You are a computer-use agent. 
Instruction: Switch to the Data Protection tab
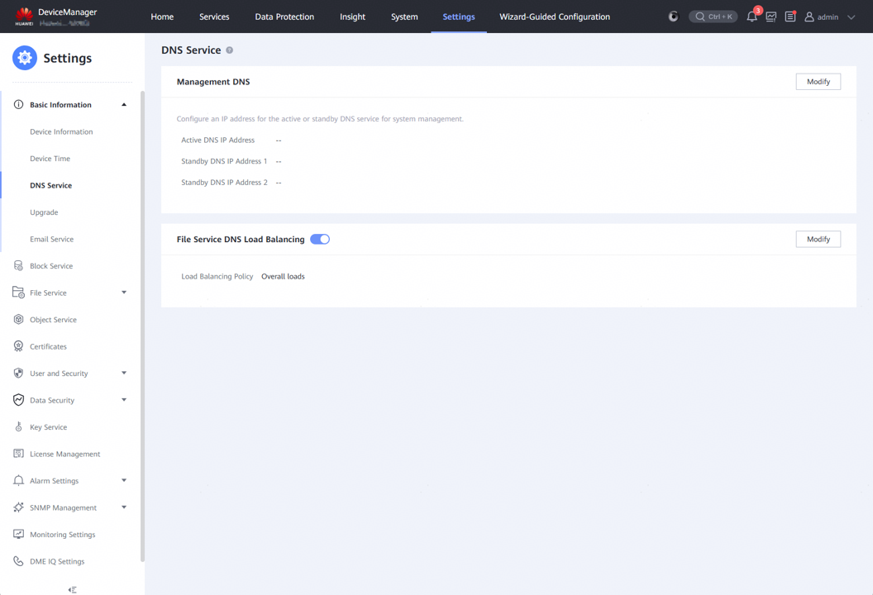pos(284,17)
